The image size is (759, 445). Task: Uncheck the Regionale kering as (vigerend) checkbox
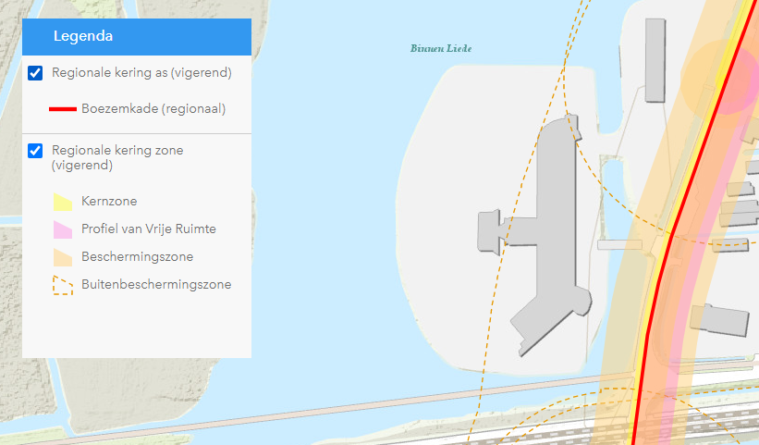pyautogui.click(x=35, y=73)
